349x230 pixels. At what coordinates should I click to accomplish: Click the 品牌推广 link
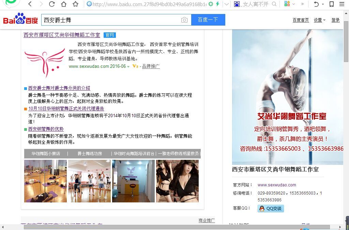pyautogui.click(x=151, y=66)
